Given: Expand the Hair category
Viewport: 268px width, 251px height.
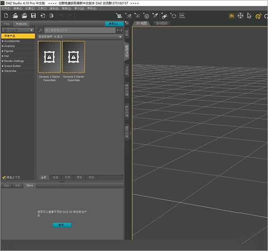Looking at the screenshot, I should click(3, 56).
